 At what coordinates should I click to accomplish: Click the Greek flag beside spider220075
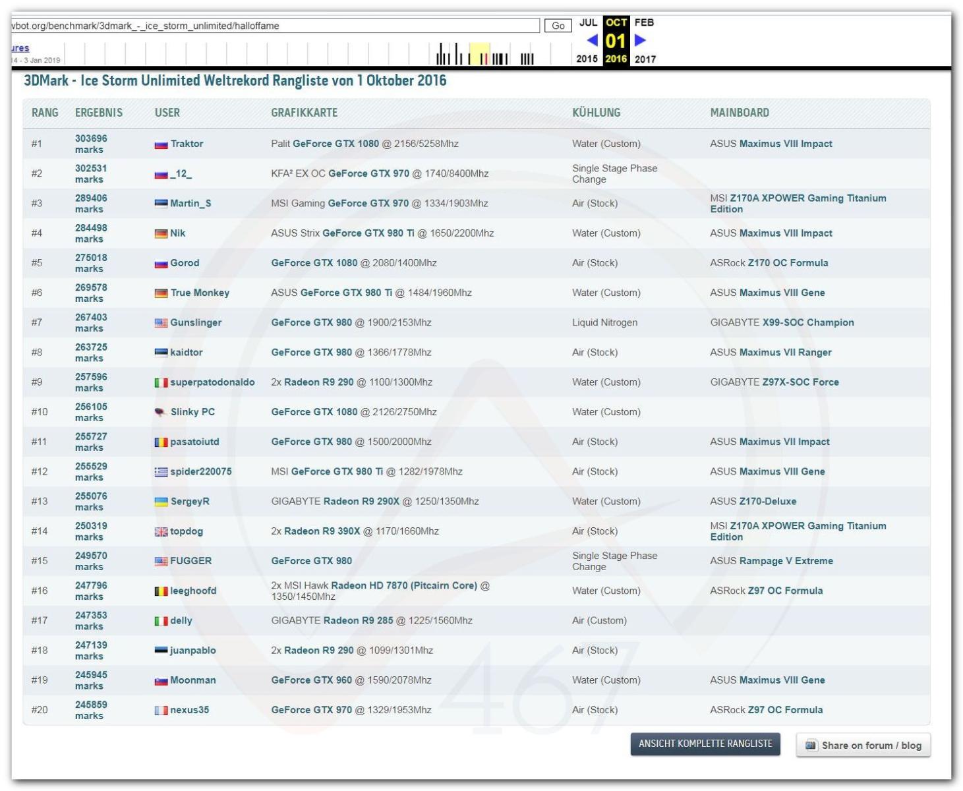click(161, 472)
